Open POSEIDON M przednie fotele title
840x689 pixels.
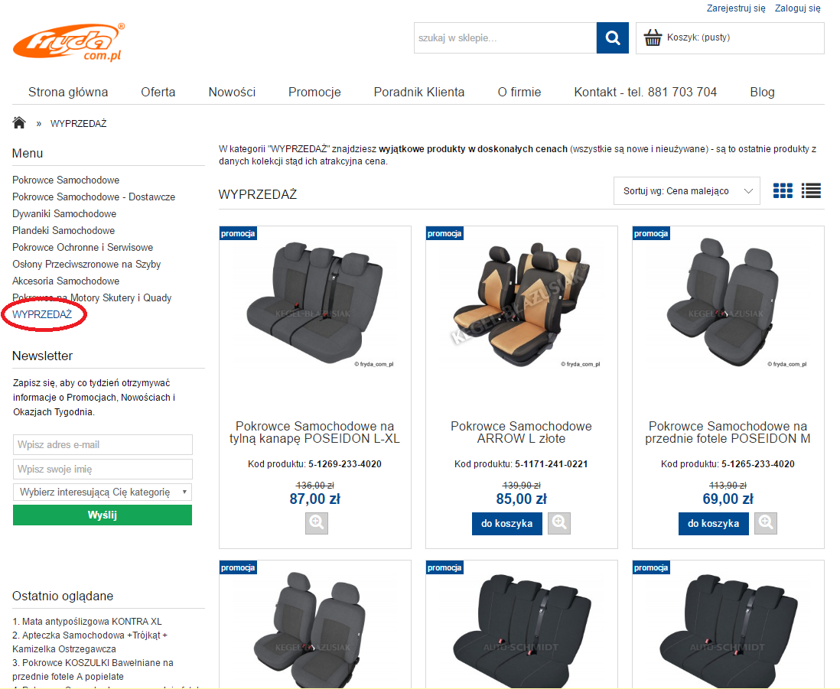728,433
